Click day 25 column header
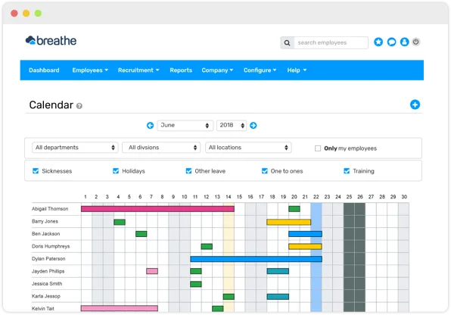The height and width of the screenshot is (315, 451). click(x=349, y=197)
